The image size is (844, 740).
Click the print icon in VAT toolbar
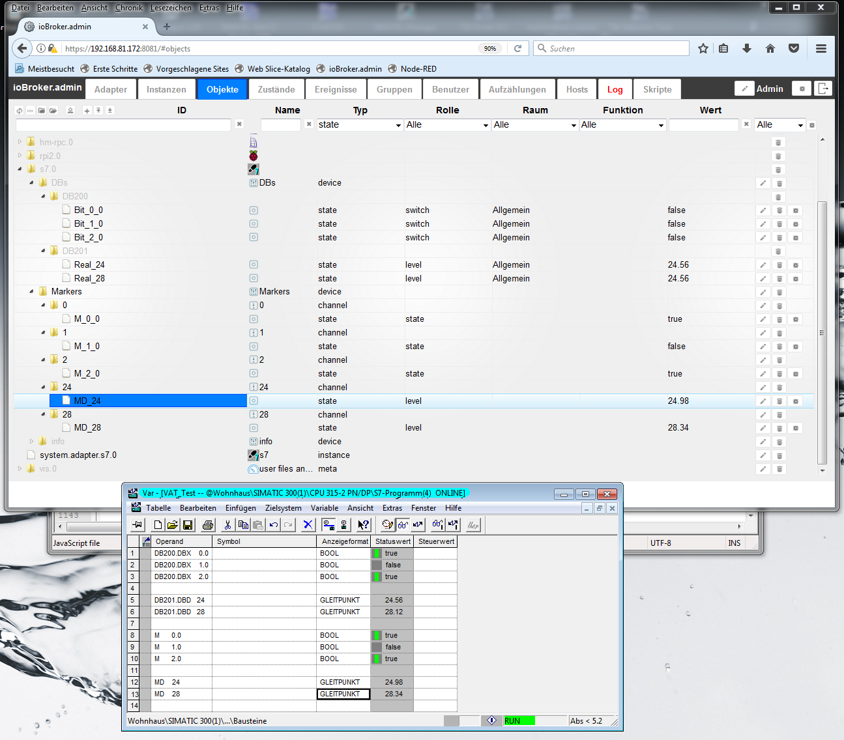pos(208,525)
